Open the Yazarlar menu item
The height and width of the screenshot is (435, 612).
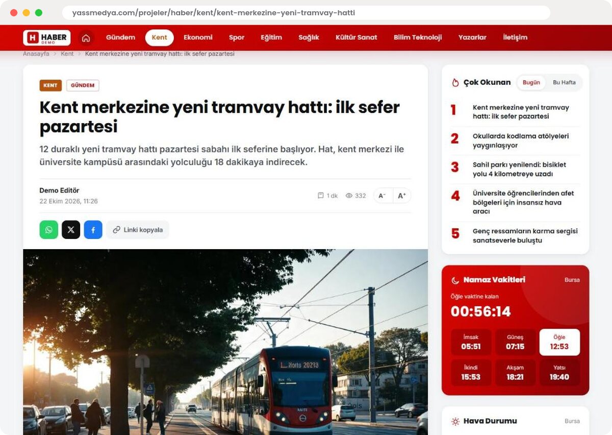point(472,38)
